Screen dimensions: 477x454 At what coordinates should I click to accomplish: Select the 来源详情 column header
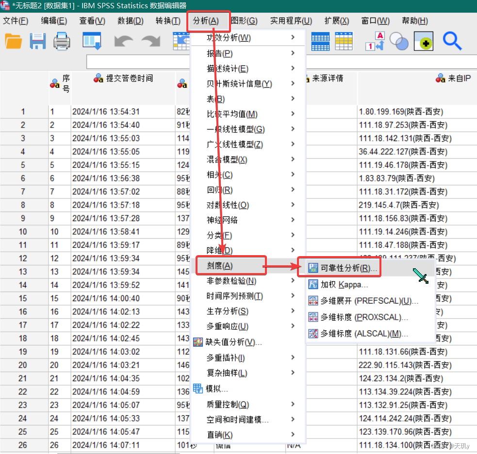pyautogui.click(x=328, y=78)
